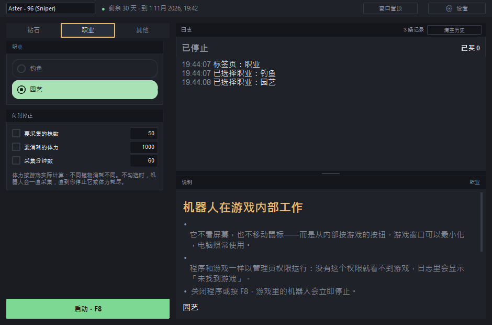This screenshot has width=492, height=325.
Task: Click the 职业 label on 说明 header
Action: coord(475,182)
